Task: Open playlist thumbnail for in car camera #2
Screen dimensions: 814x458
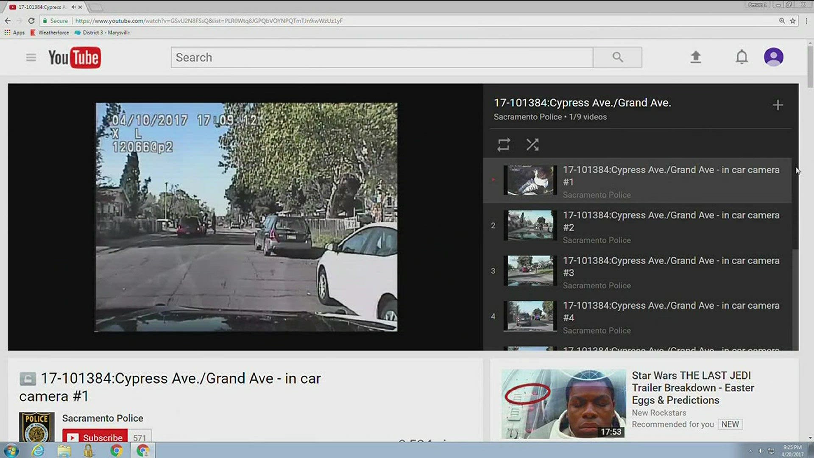Action: coord(530,225)
